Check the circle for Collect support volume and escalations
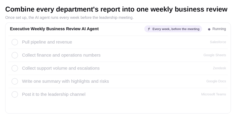The height and width of the screenshot is (115, 236). (15, 68)
